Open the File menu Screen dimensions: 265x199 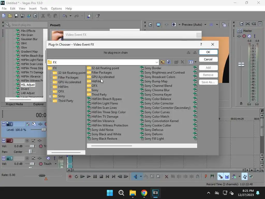click(4, 9)
